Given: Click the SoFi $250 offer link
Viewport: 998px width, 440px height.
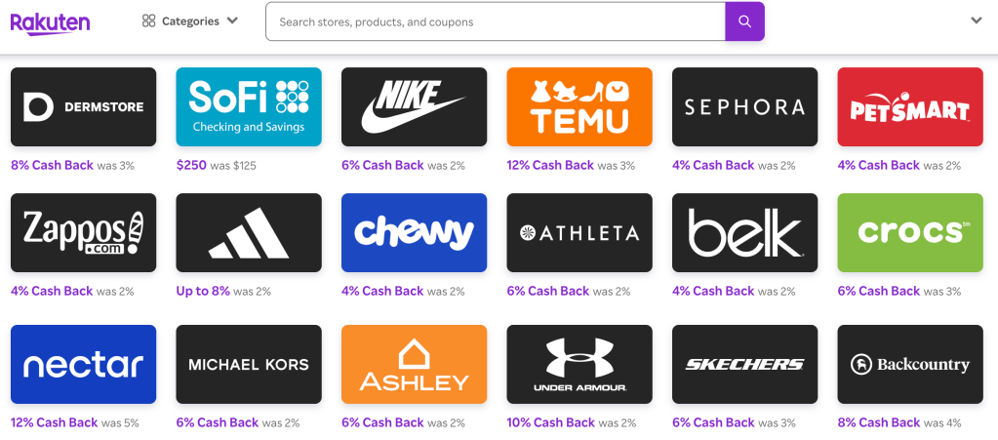Looking at the screenshot, I should point(191,165).
